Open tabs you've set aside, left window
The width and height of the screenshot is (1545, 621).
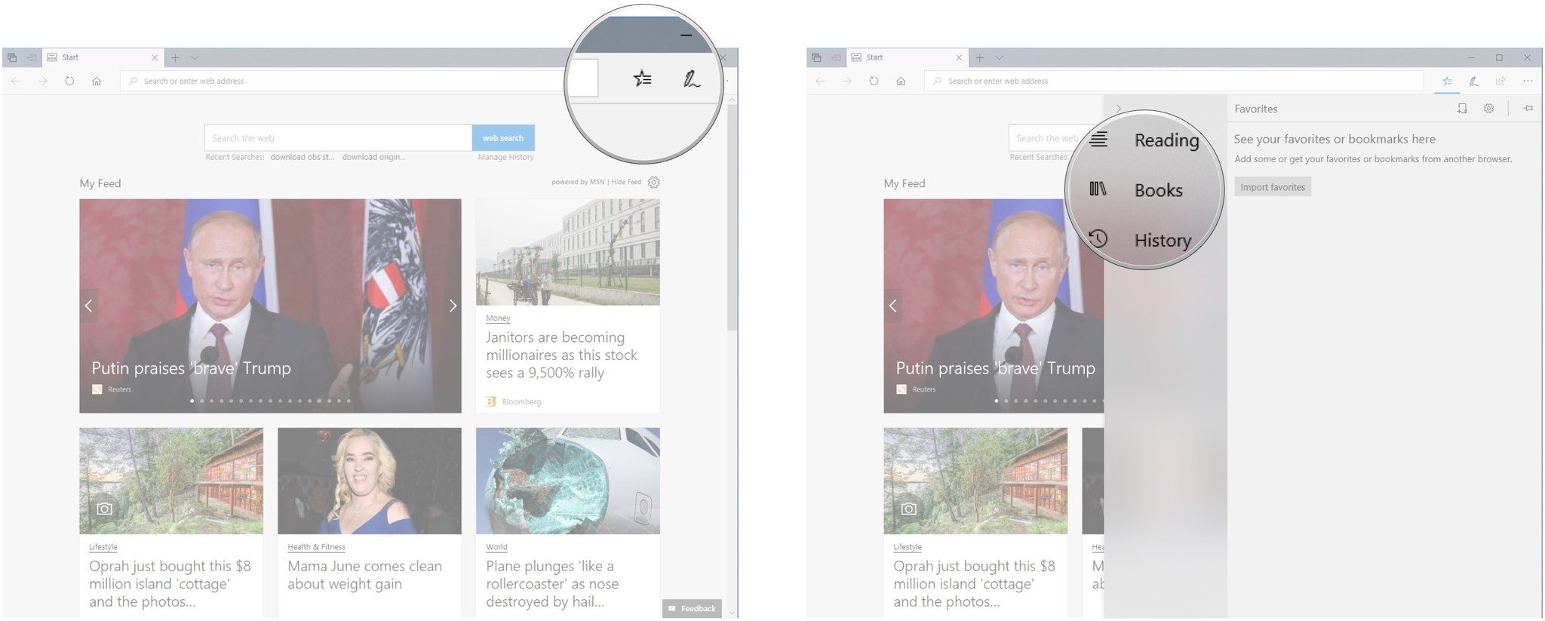point(12,57)
